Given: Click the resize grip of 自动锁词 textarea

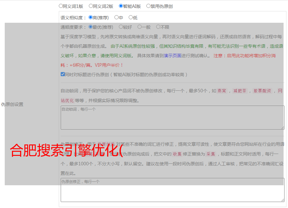Looking at the screenshot, I should [x=283, y=128].
